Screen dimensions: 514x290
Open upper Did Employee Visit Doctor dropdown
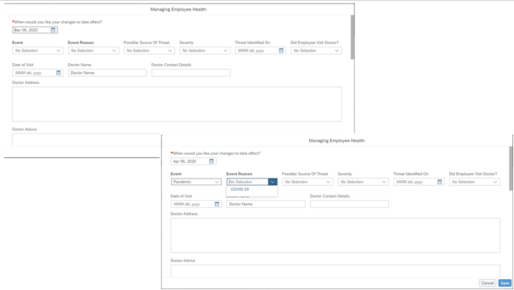(x=316, y=51)
